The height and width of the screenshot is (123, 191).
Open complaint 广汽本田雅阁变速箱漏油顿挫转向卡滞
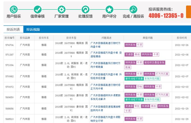coord(106,109)
